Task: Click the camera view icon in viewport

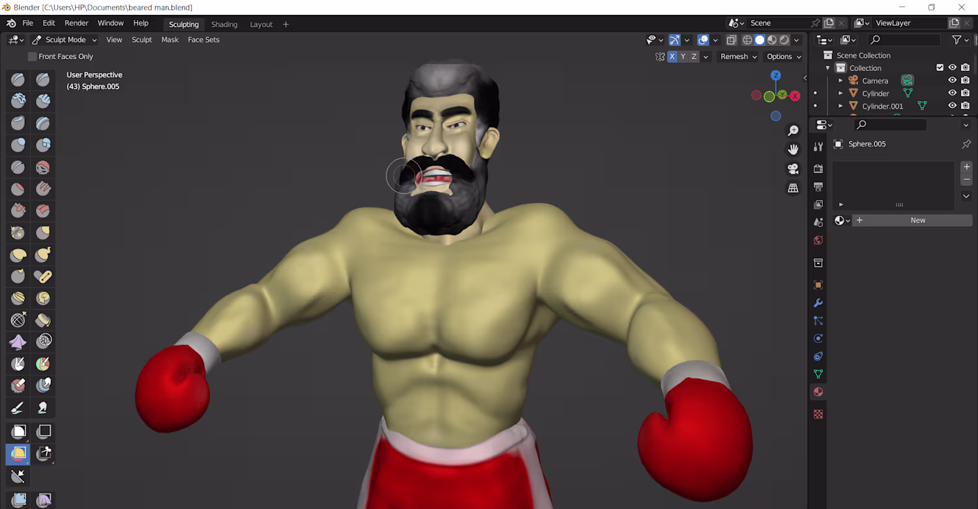Action: click(793, 169)
